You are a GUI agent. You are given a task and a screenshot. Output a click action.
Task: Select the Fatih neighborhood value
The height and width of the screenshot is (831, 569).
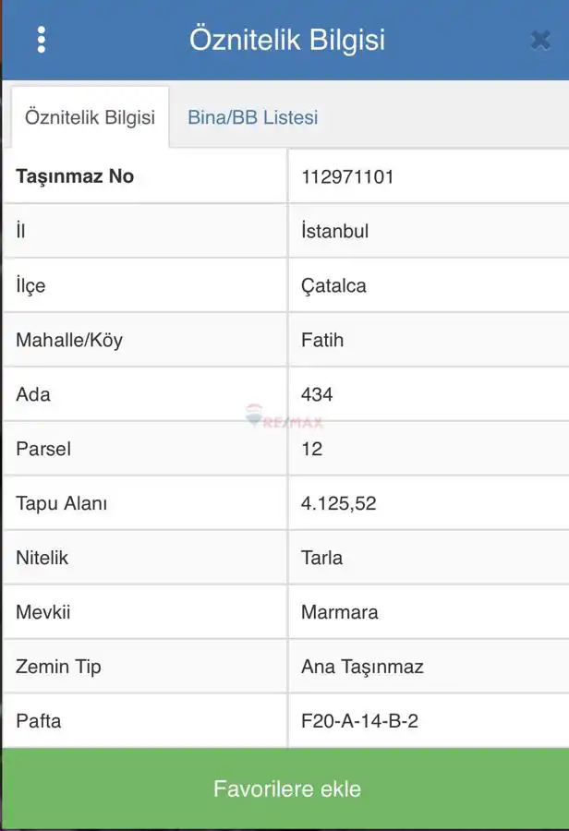[322, 340]
